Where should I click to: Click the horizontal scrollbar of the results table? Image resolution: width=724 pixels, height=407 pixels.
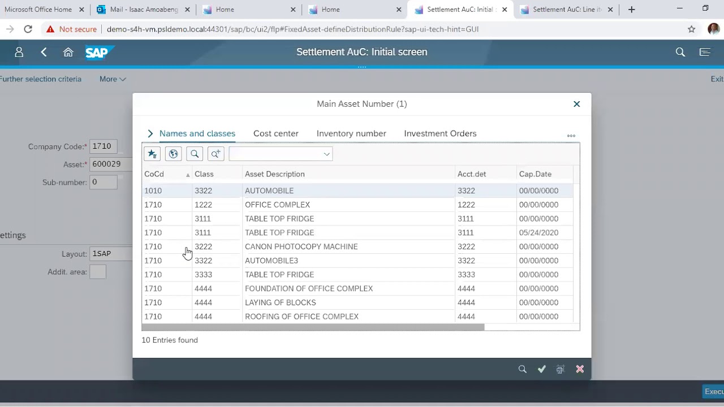click(x=313, y=327)
